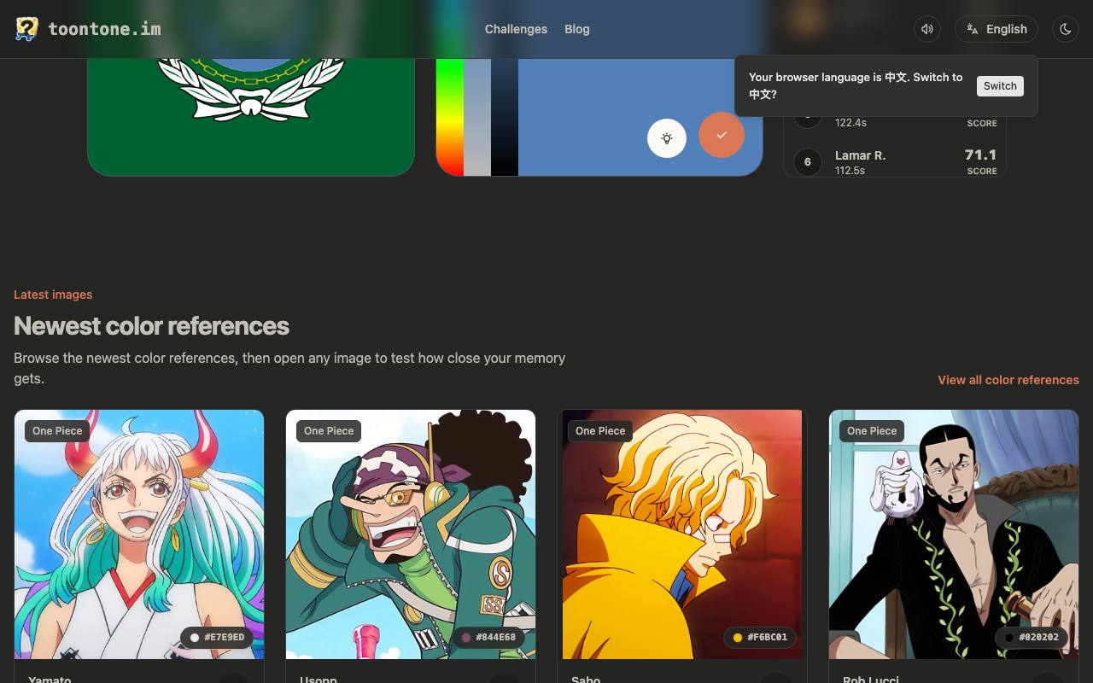1093x683 pixels.
Task: Open the Sabo color reference image
Action: coord(682,534)
